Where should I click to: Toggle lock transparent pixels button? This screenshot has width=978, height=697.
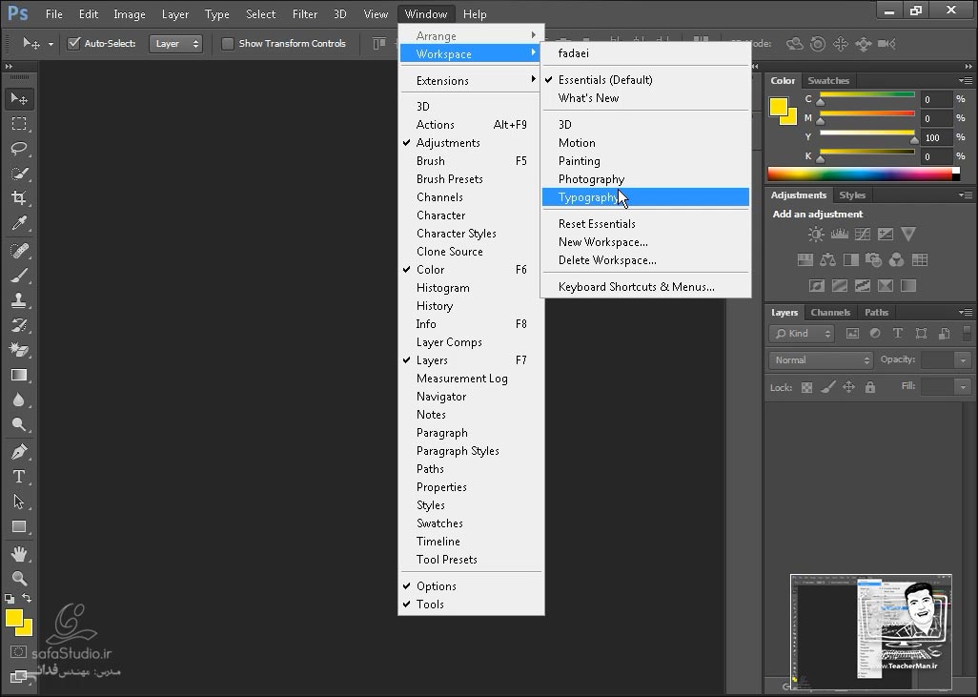[x=806, y=387]
